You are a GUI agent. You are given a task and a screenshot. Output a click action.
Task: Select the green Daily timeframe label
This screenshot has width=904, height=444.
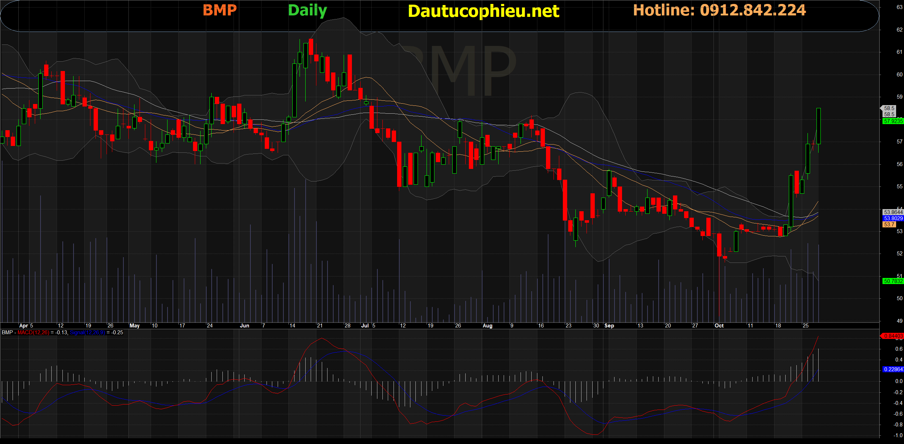pos(307,11)
